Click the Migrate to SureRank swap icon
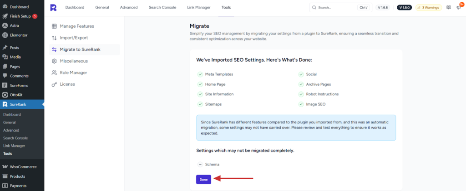 click(54, 49)
